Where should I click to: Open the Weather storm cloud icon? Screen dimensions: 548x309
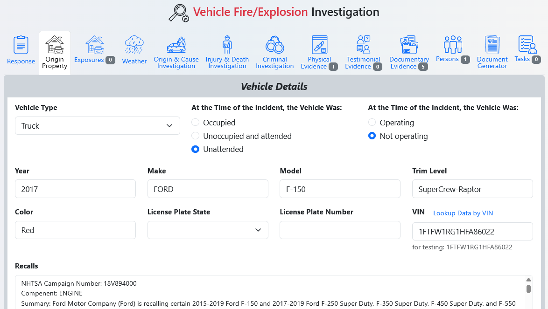tap(134, 45)
